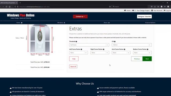This screenshot has height=96, width=171.
Task: Click the site padlock icon
Action: [18, 7]
